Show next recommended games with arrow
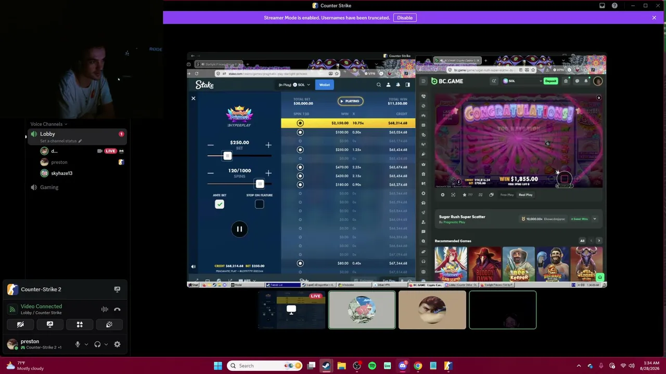The image size is (666, 374). click(599, 241)
